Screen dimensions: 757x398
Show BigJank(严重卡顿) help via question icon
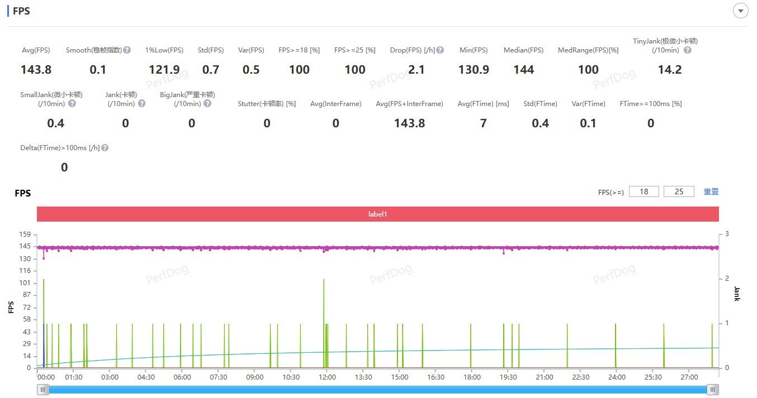point(207,104)
